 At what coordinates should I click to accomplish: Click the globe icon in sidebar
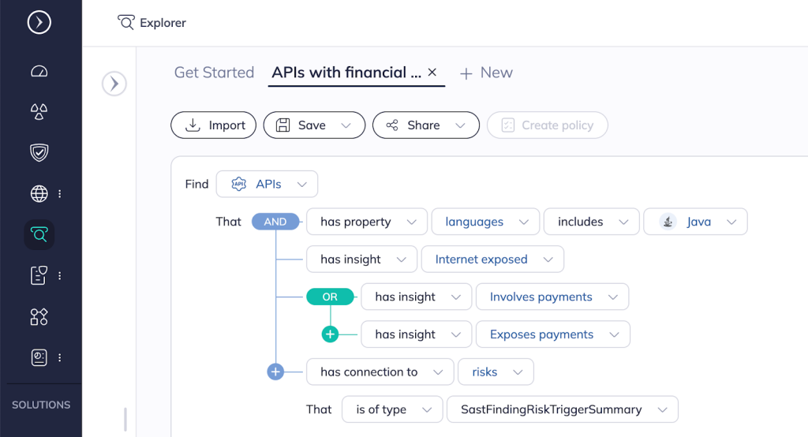39,193
